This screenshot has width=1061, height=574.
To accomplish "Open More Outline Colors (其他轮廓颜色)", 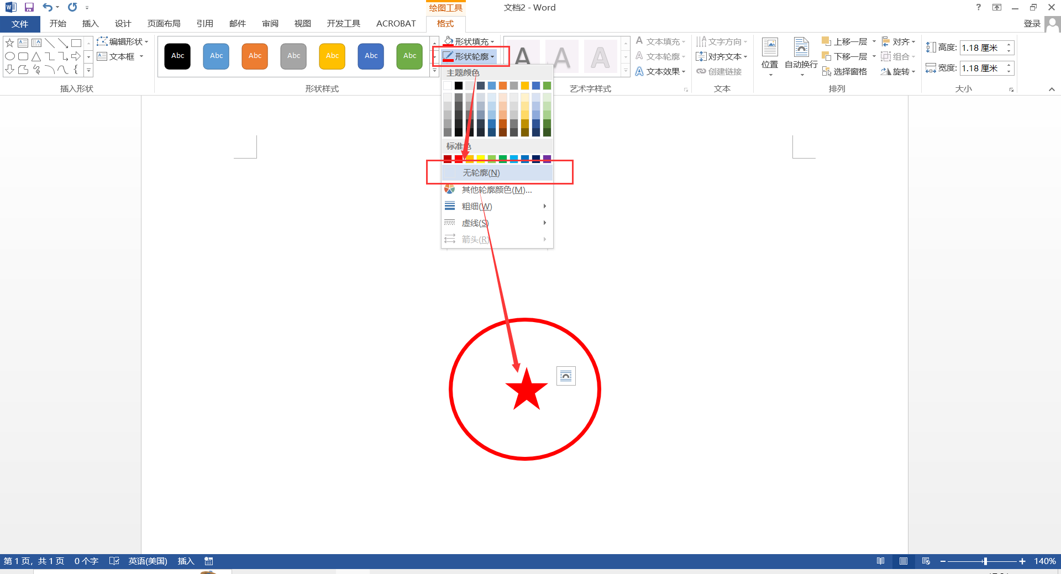I will click(497, 189).
